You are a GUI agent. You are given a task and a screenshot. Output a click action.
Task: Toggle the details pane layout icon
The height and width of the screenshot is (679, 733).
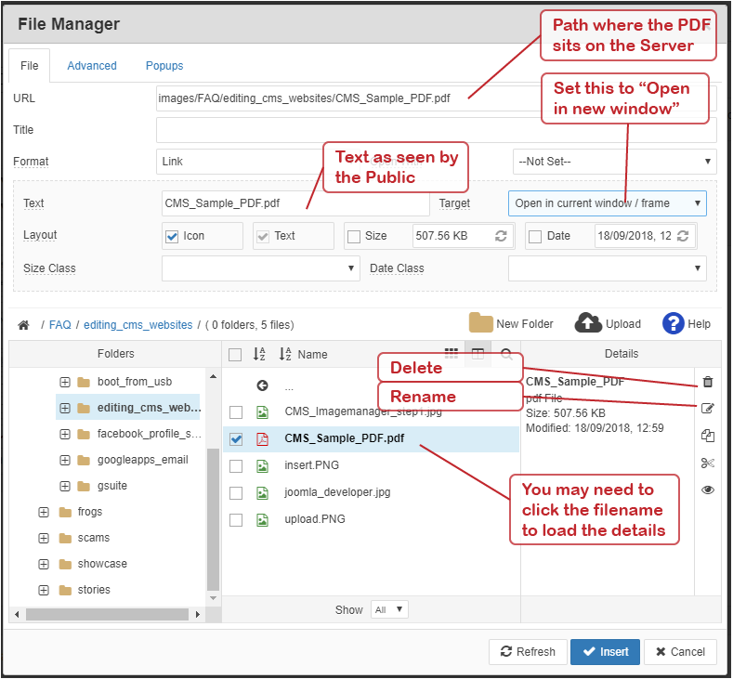478,354
